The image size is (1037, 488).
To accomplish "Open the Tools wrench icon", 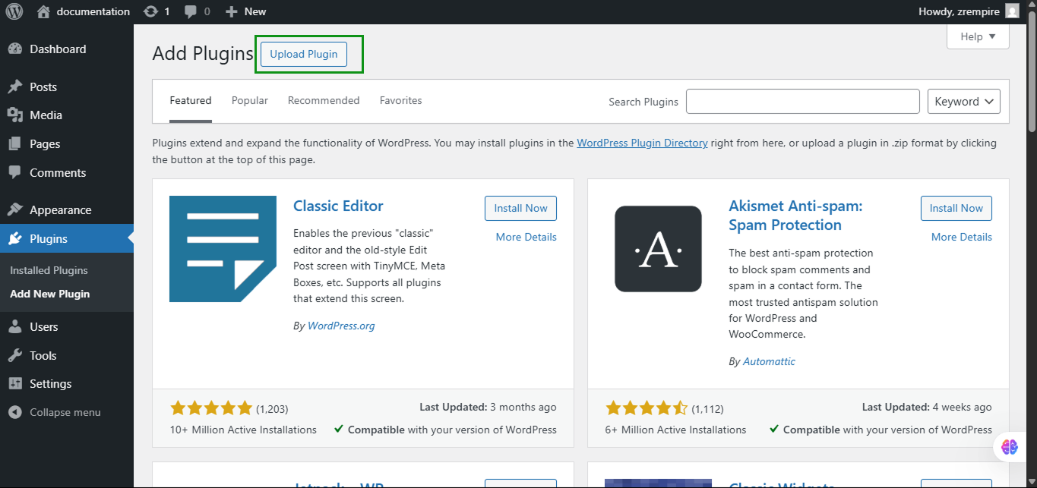I will pos(17,355).
